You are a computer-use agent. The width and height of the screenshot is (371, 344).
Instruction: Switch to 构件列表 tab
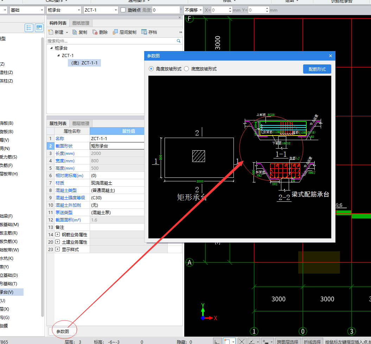click(58, 23)
